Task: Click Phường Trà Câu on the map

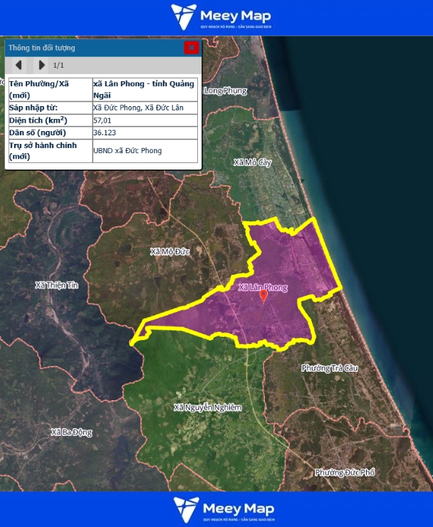Action: tap(329, 368)
